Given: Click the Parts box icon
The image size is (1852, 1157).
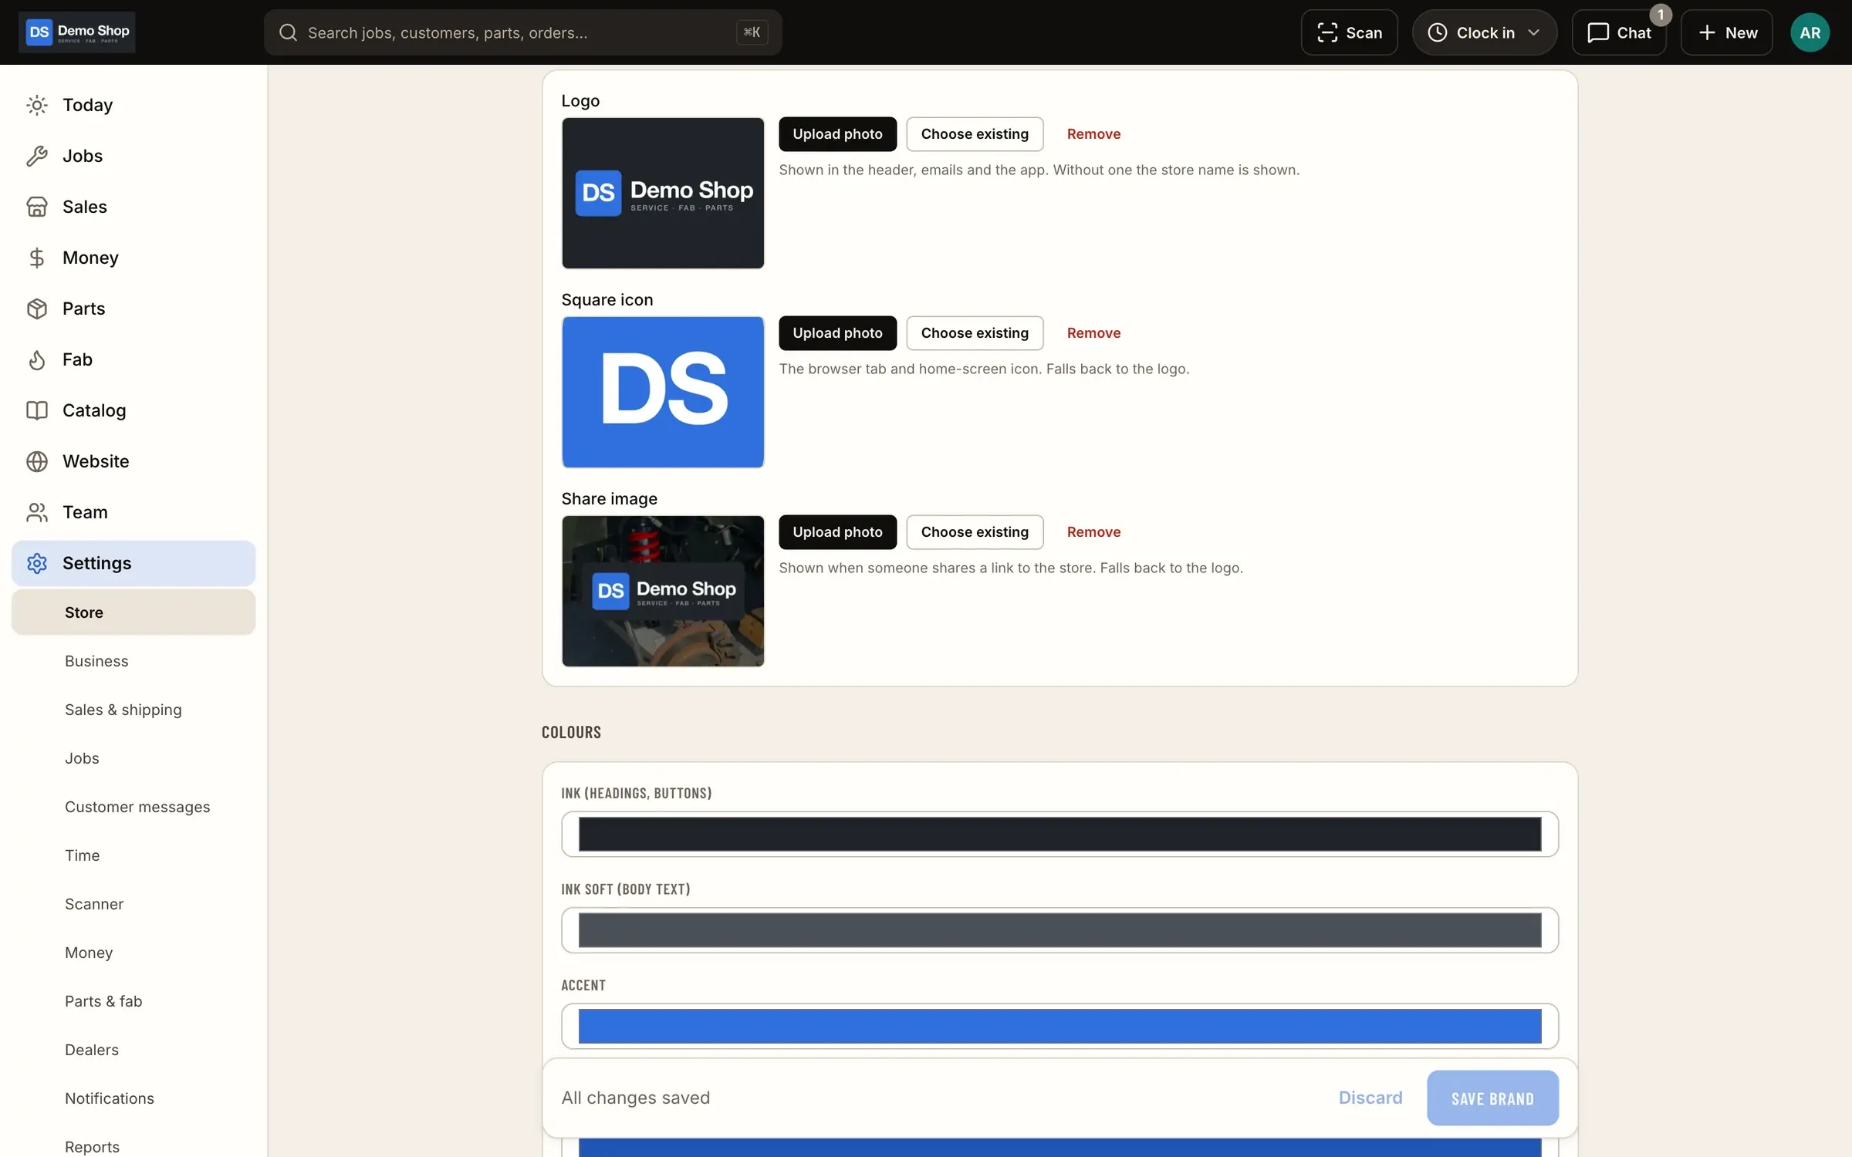Looking at the screenshot, I should [x=36, y=309].
